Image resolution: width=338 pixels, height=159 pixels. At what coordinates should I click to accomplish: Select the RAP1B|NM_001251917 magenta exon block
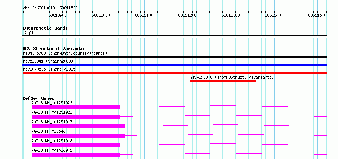pyautogui.click(x=78, y=126)
